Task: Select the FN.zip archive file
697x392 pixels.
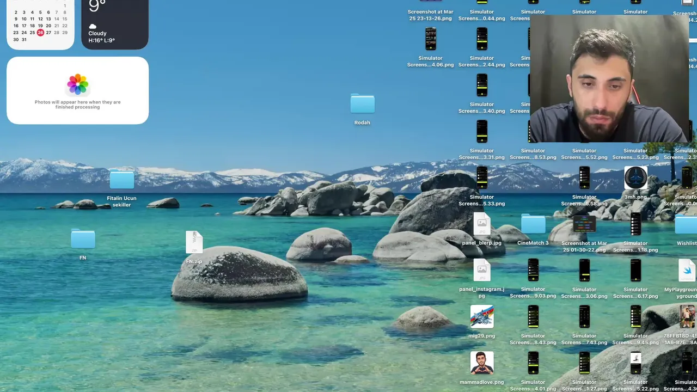Action: 194,242
